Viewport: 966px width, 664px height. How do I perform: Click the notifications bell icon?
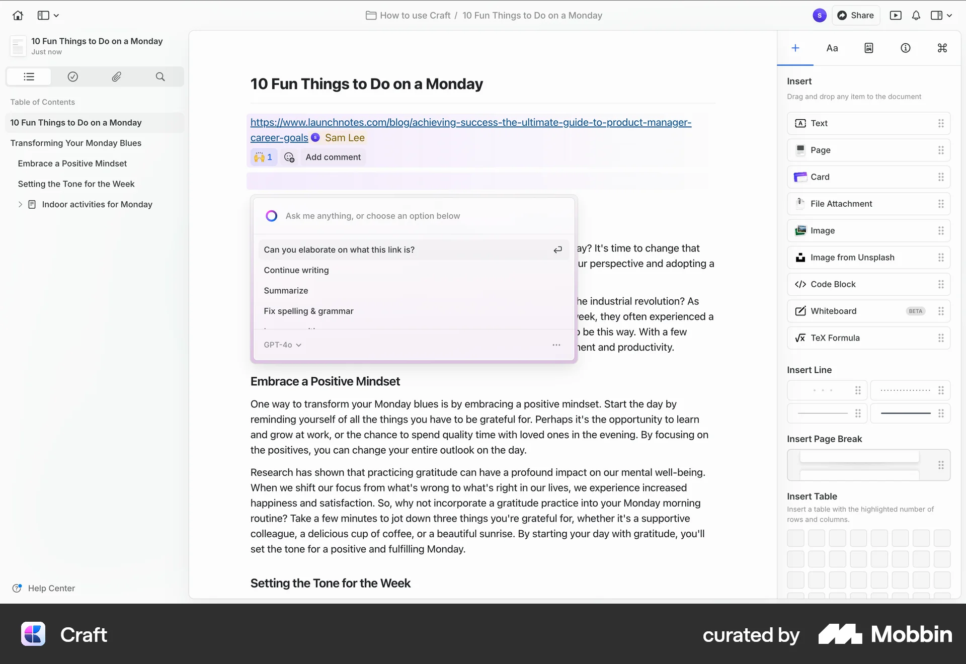(916, 15)
